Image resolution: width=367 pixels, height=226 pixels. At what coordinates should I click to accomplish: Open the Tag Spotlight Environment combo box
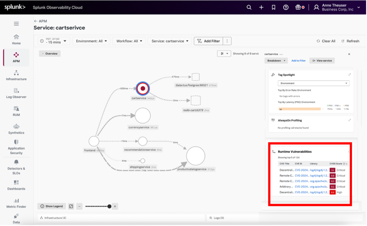314,83
